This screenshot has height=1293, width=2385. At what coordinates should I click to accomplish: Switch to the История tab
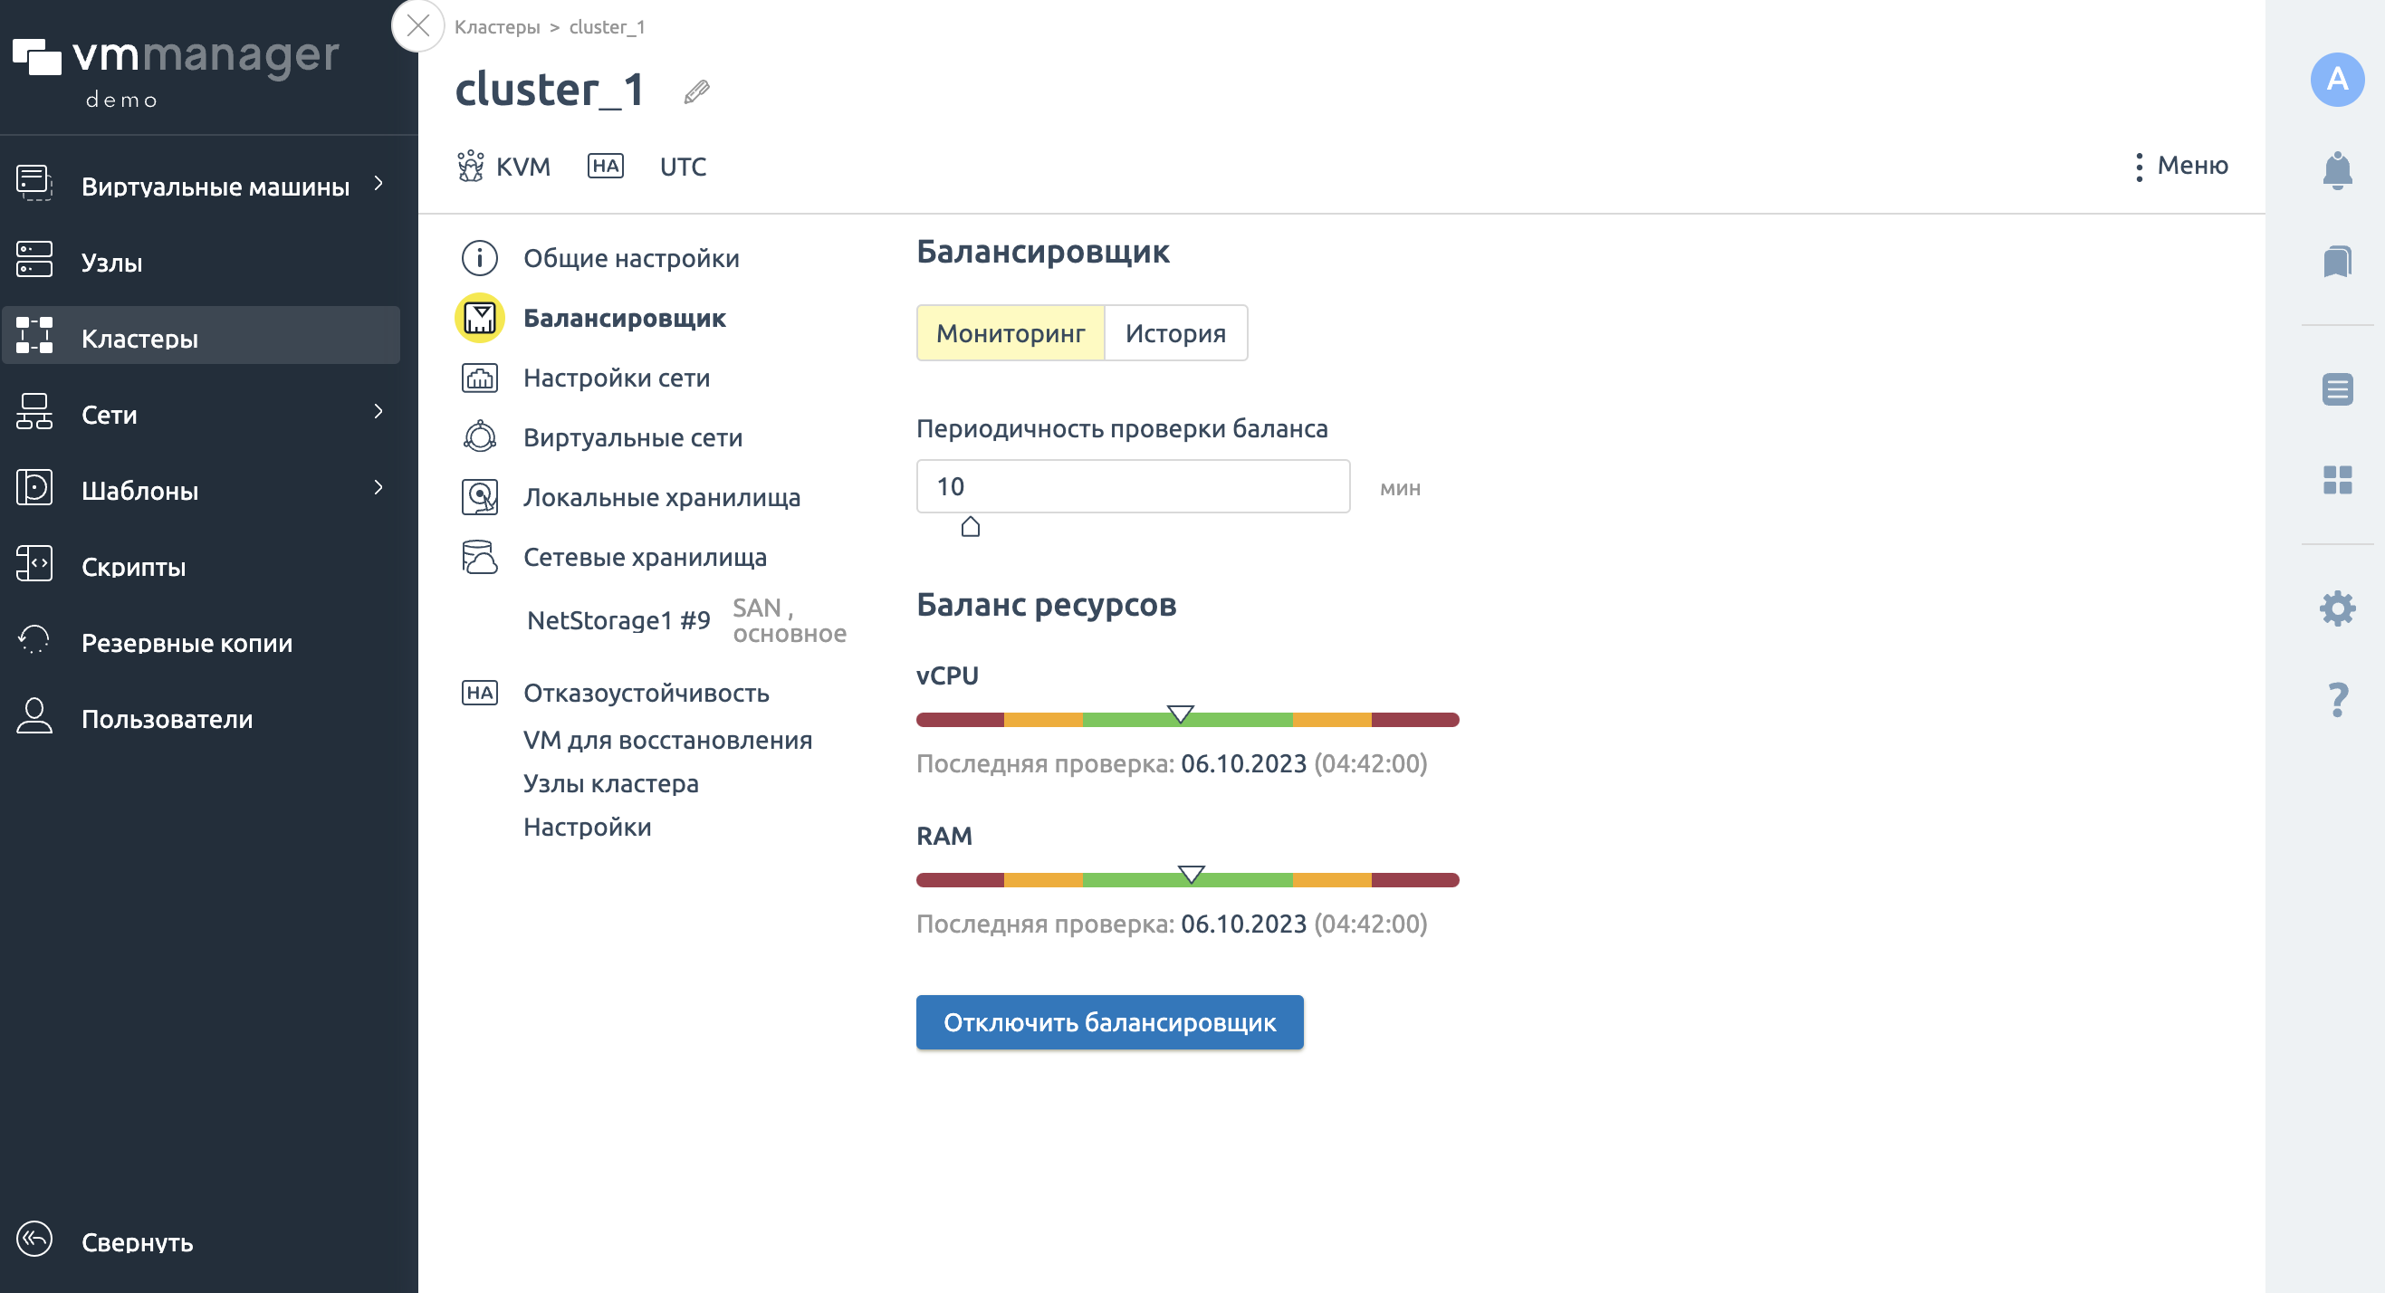point(1175,333)
